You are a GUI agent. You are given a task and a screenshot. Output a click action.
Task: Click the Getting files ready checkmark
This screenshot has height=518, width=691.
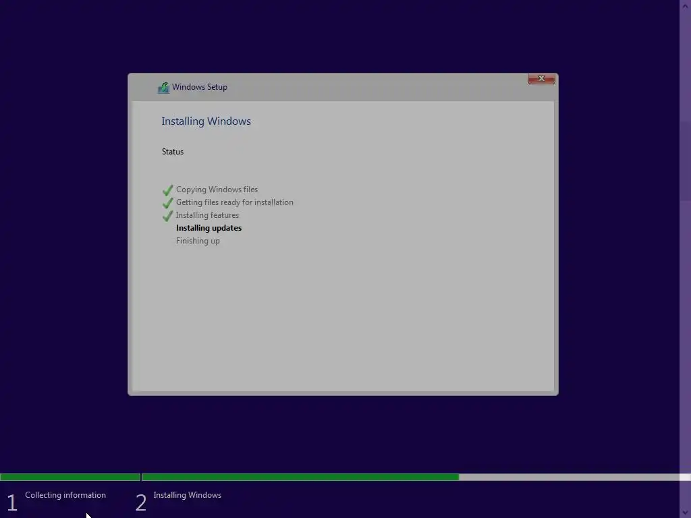pos(167,203)
